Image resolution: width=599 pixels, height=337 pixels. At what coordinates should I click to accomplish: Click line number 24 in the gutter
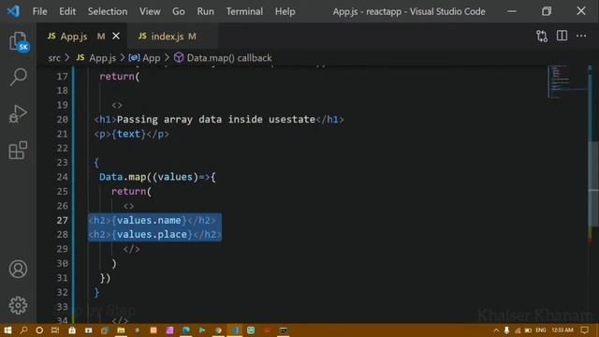coord(62,177)
